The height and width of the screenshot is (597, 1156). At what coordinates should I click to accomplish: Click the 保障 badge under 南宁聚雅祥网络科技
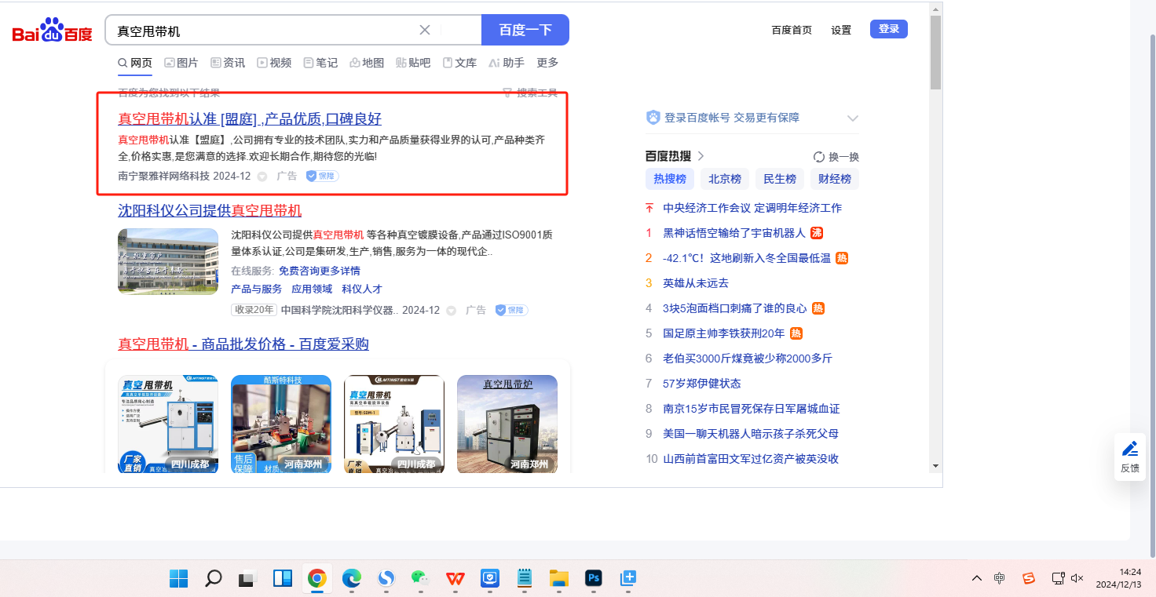322,176
